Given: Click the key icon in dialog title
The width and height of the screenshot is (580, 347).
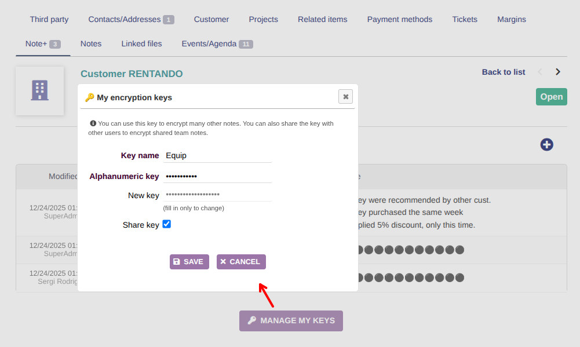Looking at the screenshot, I should click(x=89, y=97).
